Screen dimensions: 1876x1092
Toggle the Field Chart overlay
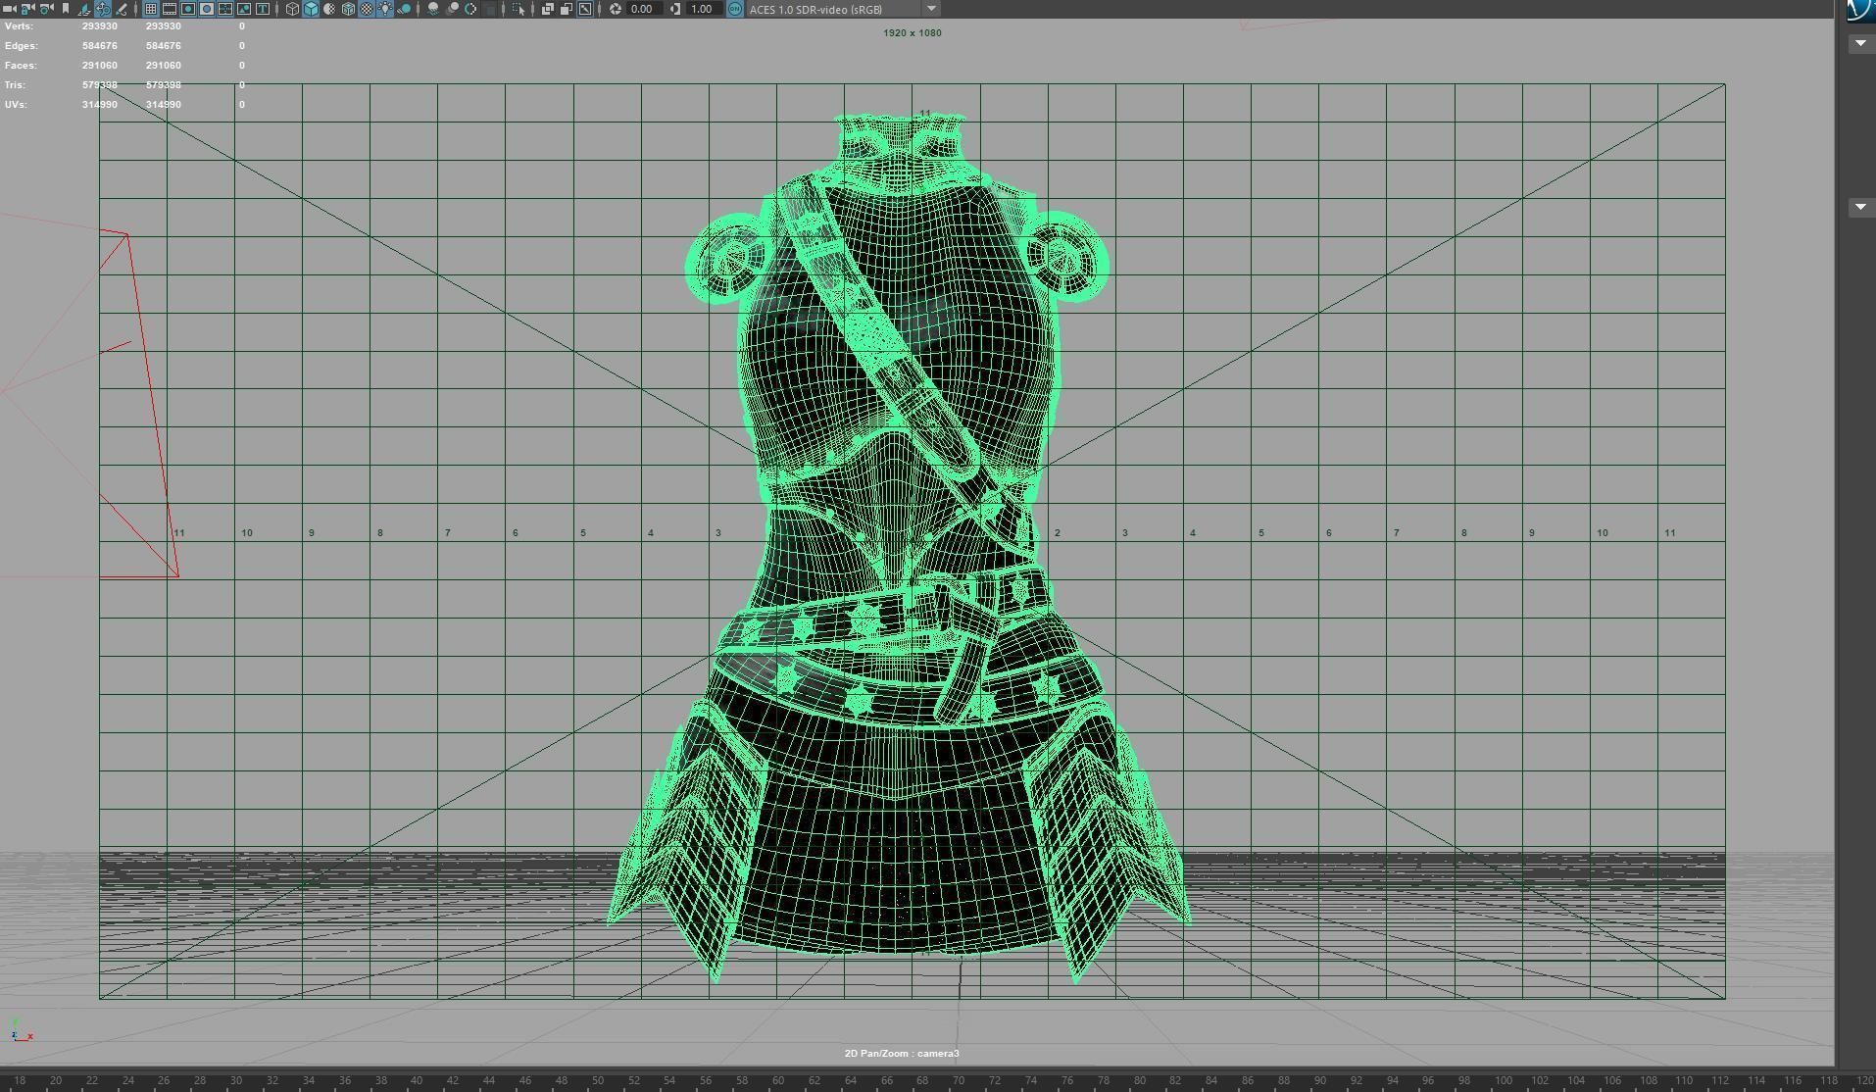(x=225, y=9)
